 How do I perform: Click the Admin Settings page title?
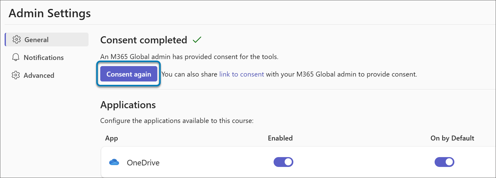coord(50,13)
